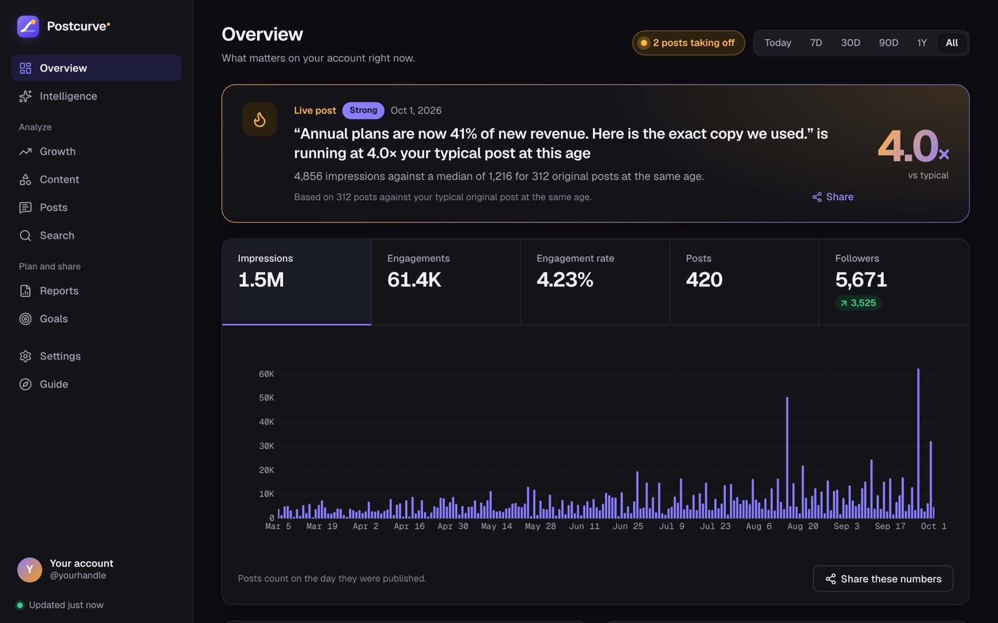Click the @yourhandle account text
The width and height of the screenshot is (998, 623).
78,576
